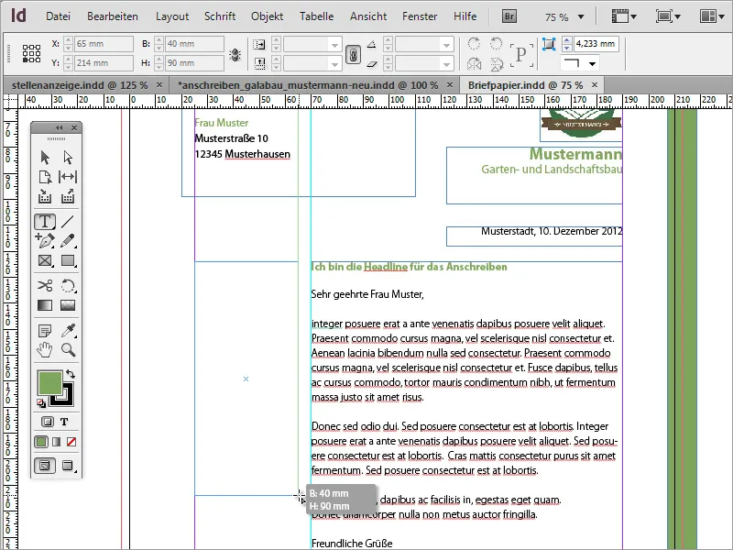Image resolution: width=733 pixels, height=550 pixels.
Task: Select the Pen tool
Action: click(45, 241)
